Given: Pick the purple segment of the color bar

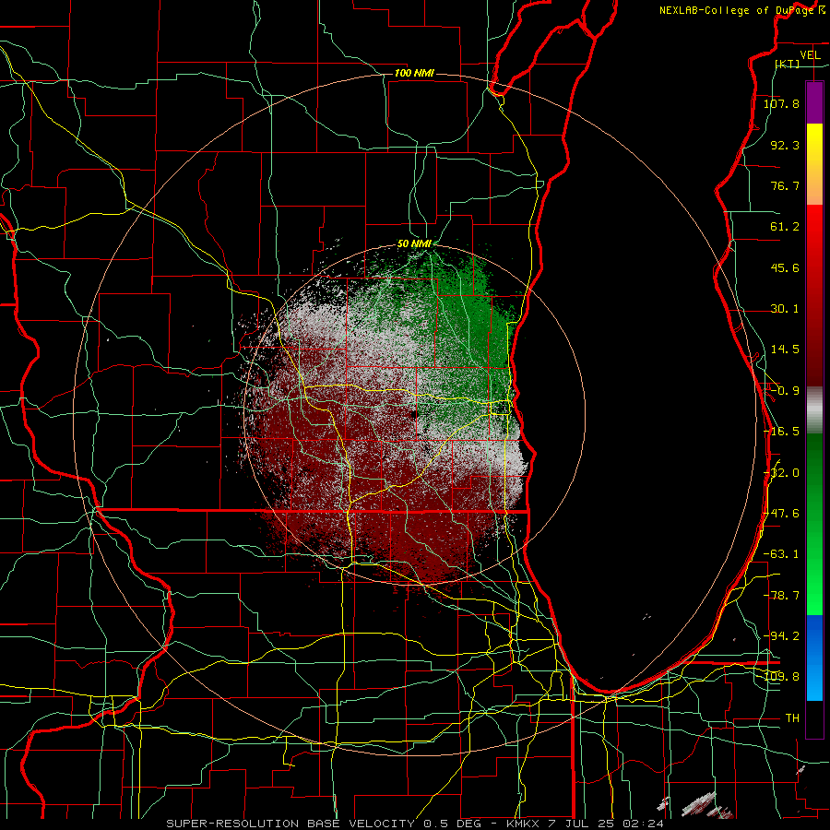Looking at the screenshot, I should coord(814,102).
